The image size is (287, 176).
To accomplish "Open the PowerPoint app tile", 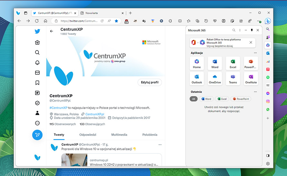I will click(251, 64).
